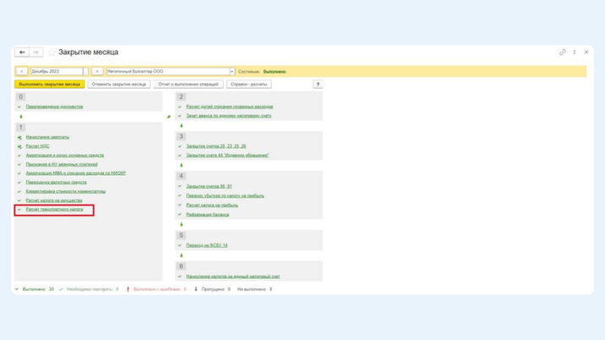The width and height of the screenshot is (605, 340).
Task: Click status icon beside Начисление зарплаты
Action: click(x=19, y=137)
